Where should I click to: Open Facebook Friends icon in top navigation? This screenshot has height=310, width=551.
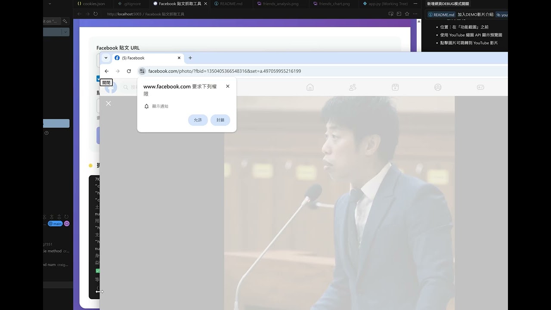point(353,87)
